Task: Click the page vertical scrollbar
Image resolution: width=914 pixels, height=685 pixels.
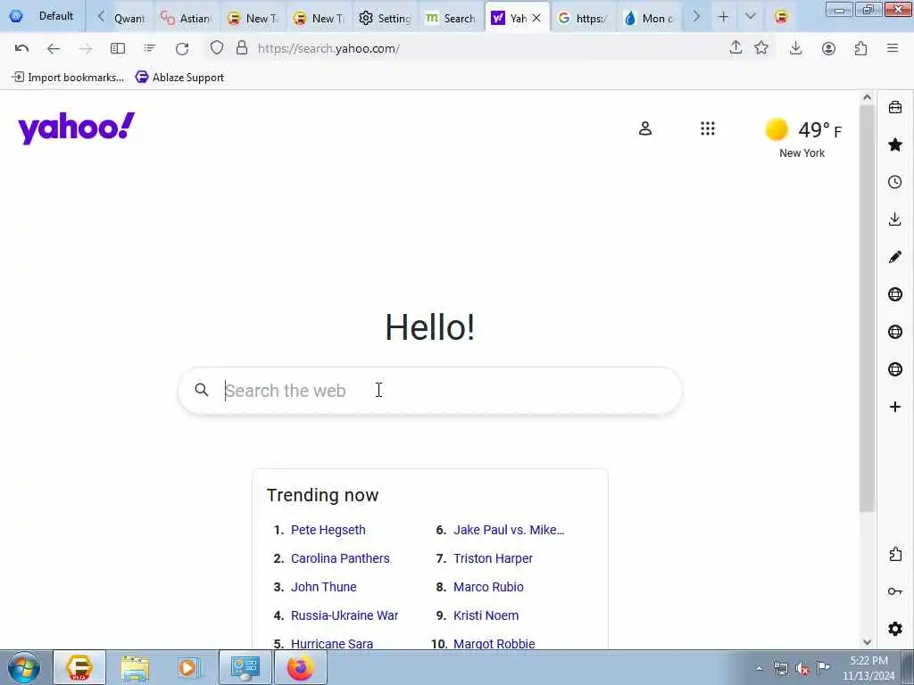Action: point(867,309)
